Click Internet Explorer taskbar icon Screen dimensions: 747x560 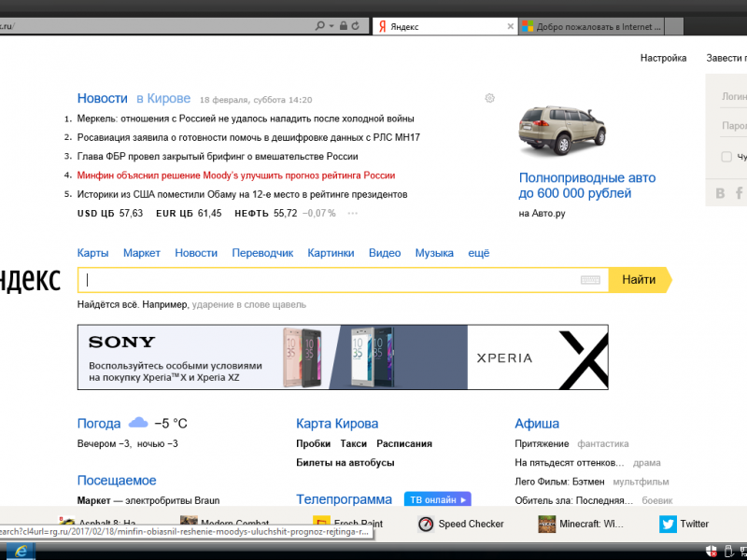[x=20, y=552]
